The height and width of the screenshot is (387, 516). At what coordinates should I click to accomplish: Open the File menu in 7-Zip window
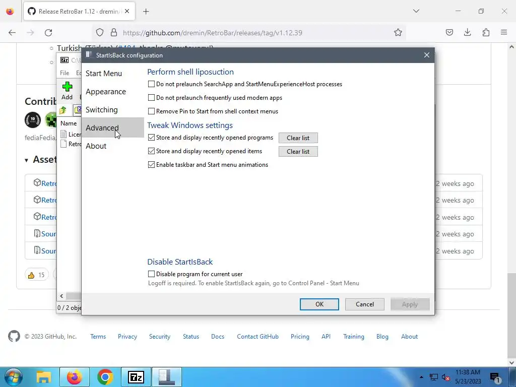point(64,73)
